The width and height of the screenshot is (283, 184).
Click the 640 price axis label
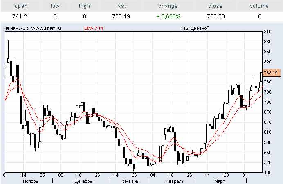pos(267,122)
